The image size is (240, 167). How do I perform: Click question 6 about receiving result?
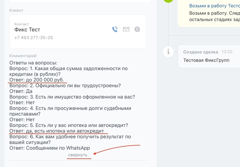pos(70,139)
